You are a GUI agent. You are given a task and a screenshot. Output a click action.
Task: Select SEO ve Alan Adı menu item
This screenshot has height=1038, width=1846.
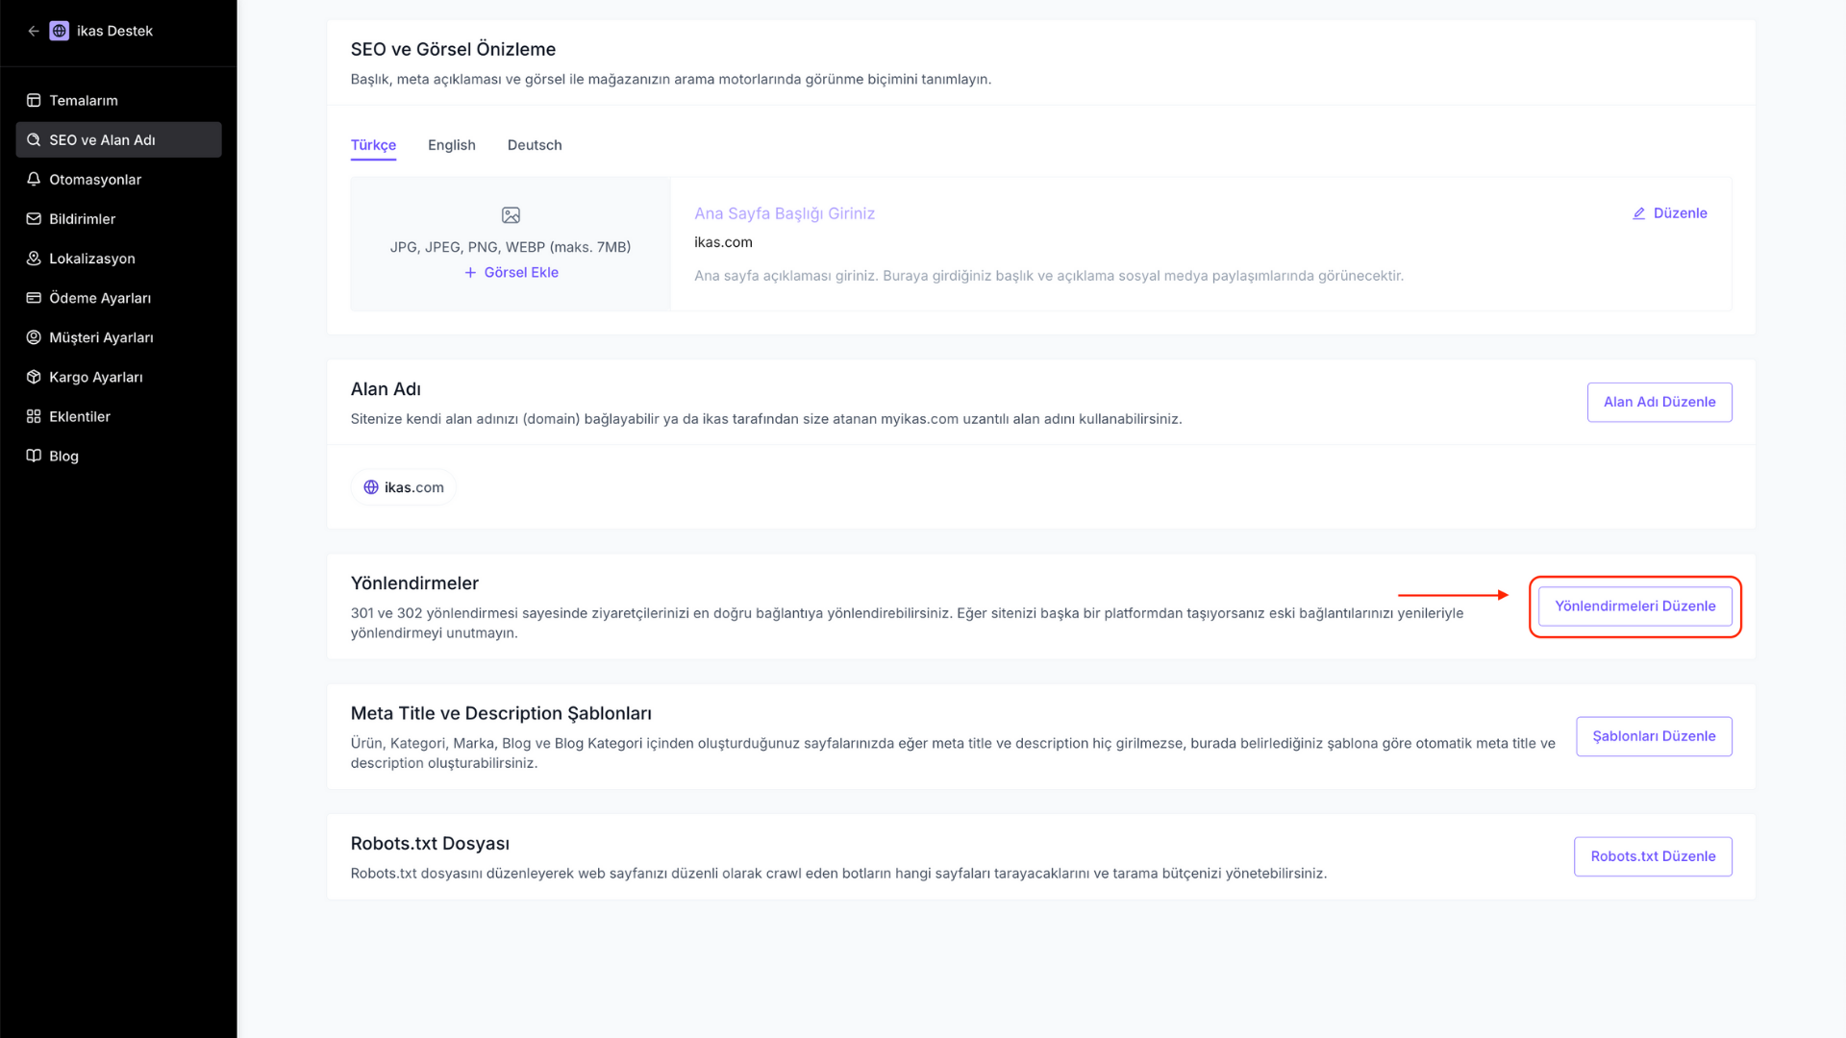118,139
